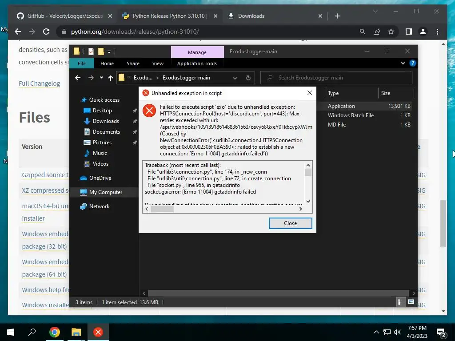The image size is (455, 341).
Task: Expand the Explorer ribbon chevron
Action: click(x=403, y=63)
